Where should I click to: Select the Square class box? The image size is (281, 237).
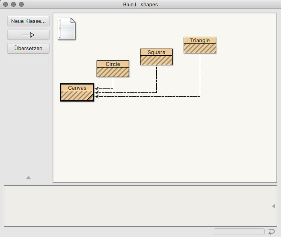pyautogui.click(x=156, y=57)
